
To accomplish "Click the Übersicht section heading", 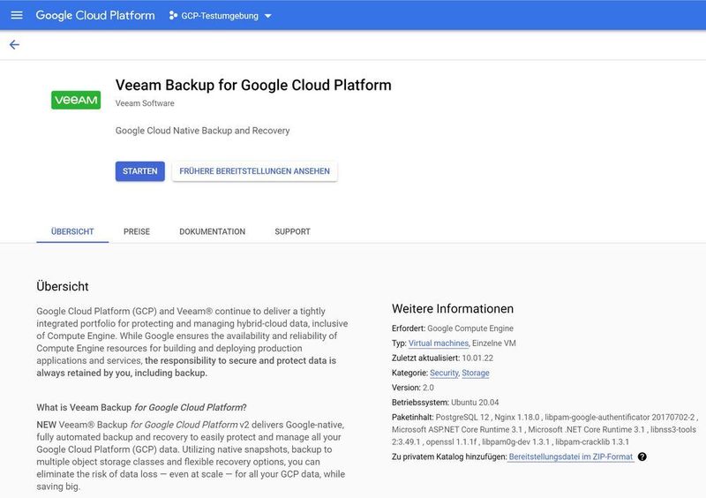I will point(63,287).
